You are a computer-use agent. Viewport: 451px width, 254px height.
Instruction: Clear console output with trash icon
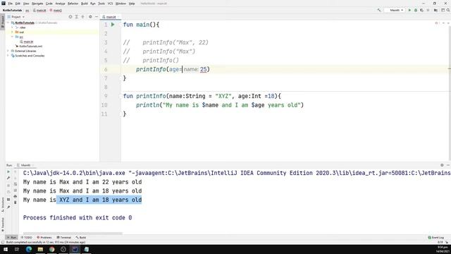pos(16,202)
